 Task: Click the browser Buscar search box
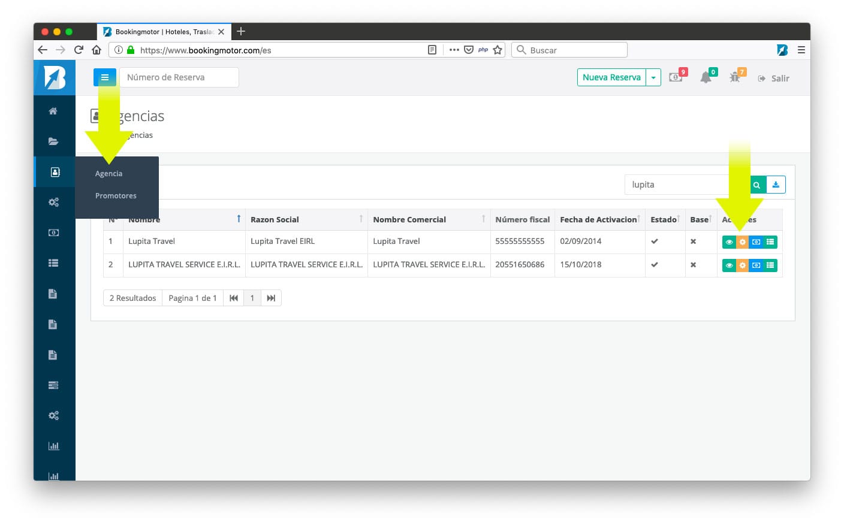tap(569, 50)
